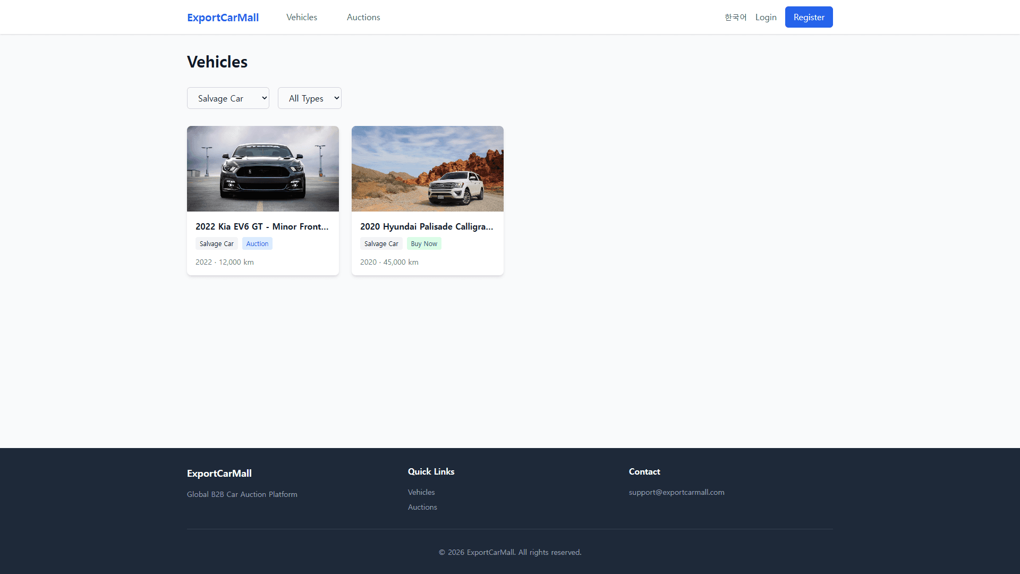Image resolution: width=1020 pixels, height=574 pixels.
Task: Click the 2022 Kia EV6 GT title
Action: coord(262,226)
